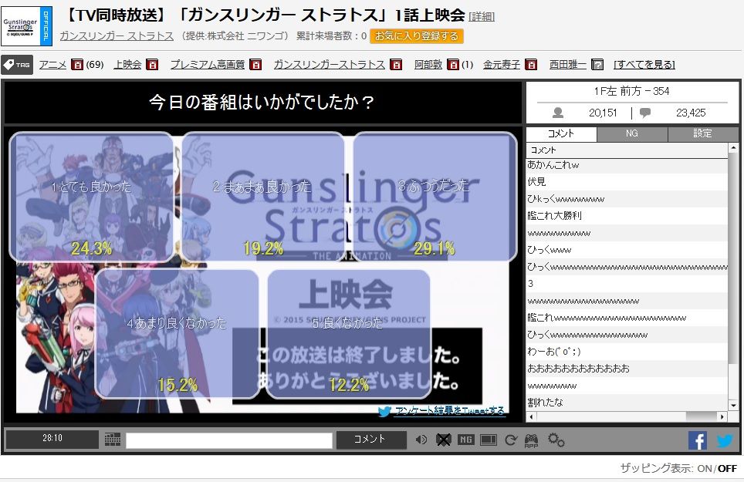Image resolution: width=744 pixels, height=482 pixels.
Task: Click the コメント column header
Action: [x=627, y=150]
